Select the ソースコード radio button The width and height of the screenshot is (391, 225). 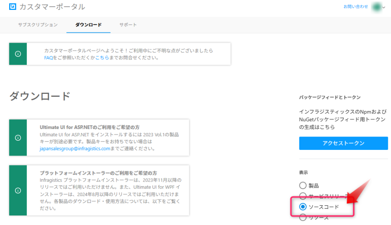pyautogui.click(x=303, y=207)
